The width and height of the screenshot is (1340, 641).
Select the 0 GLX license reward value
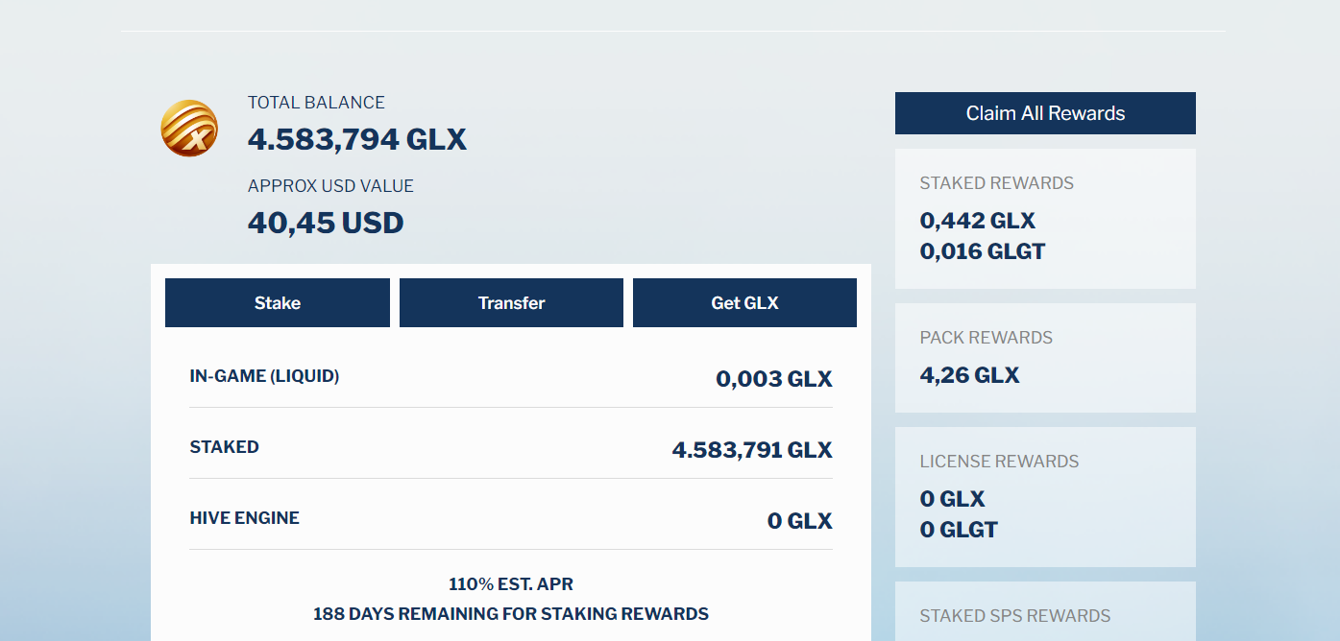953,499
